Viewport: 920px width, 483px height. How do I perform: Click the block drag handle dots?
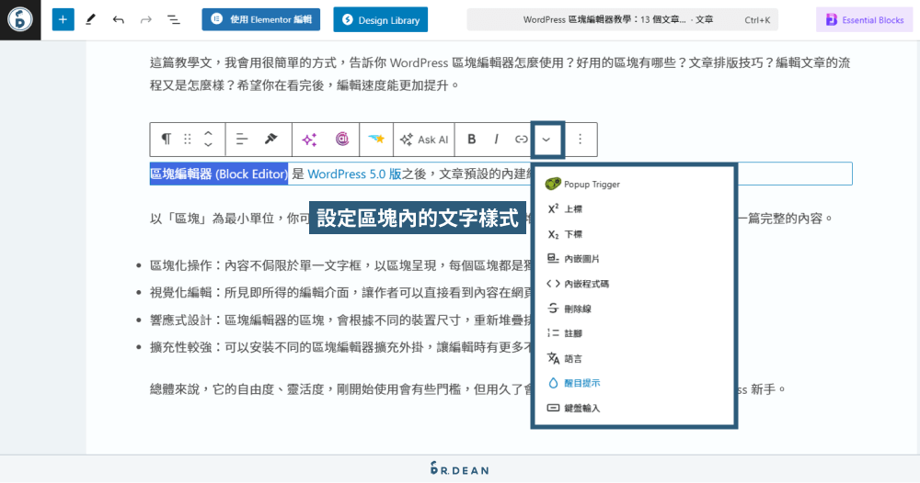[187, 139]
